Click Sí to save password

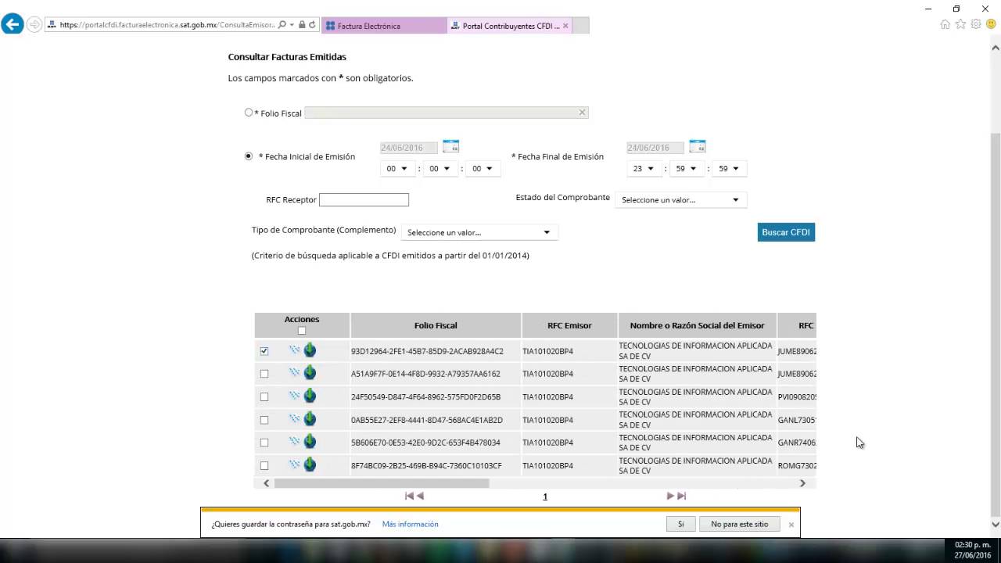point(680,524)
